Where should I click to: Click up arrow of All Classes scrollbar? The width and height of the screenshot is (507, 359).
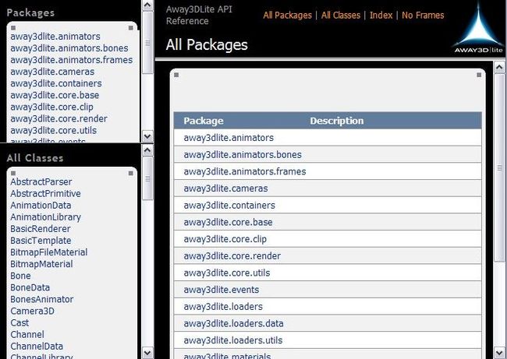point(147,150)
